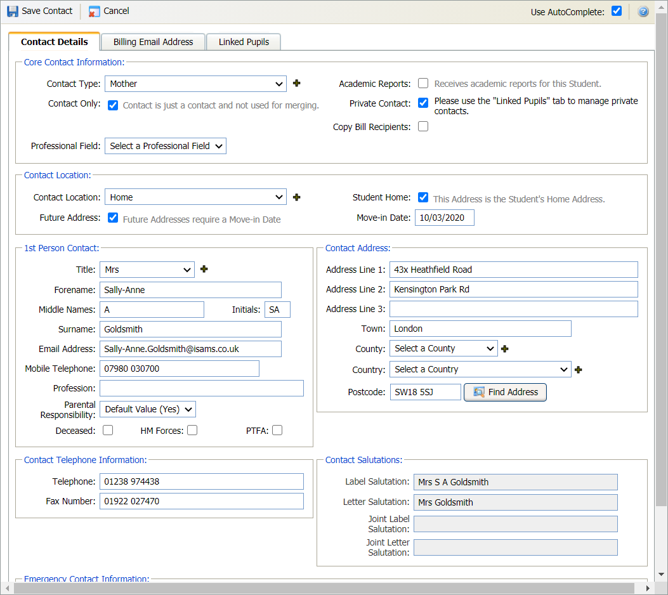Open the Linked Pupils tab

click(x=244, y=42)
